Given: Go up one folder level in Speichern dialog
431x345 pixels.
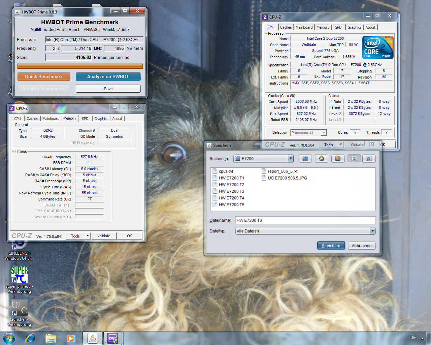Looking at the screenshot, I should click(x=305, y=158).
